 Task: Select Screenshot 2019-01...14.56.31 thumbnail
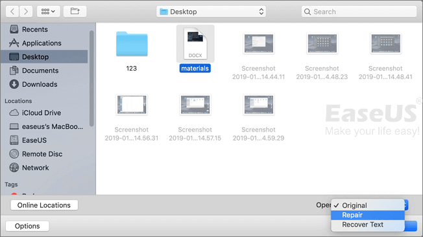pyautogui.click(x=132, y=105)
